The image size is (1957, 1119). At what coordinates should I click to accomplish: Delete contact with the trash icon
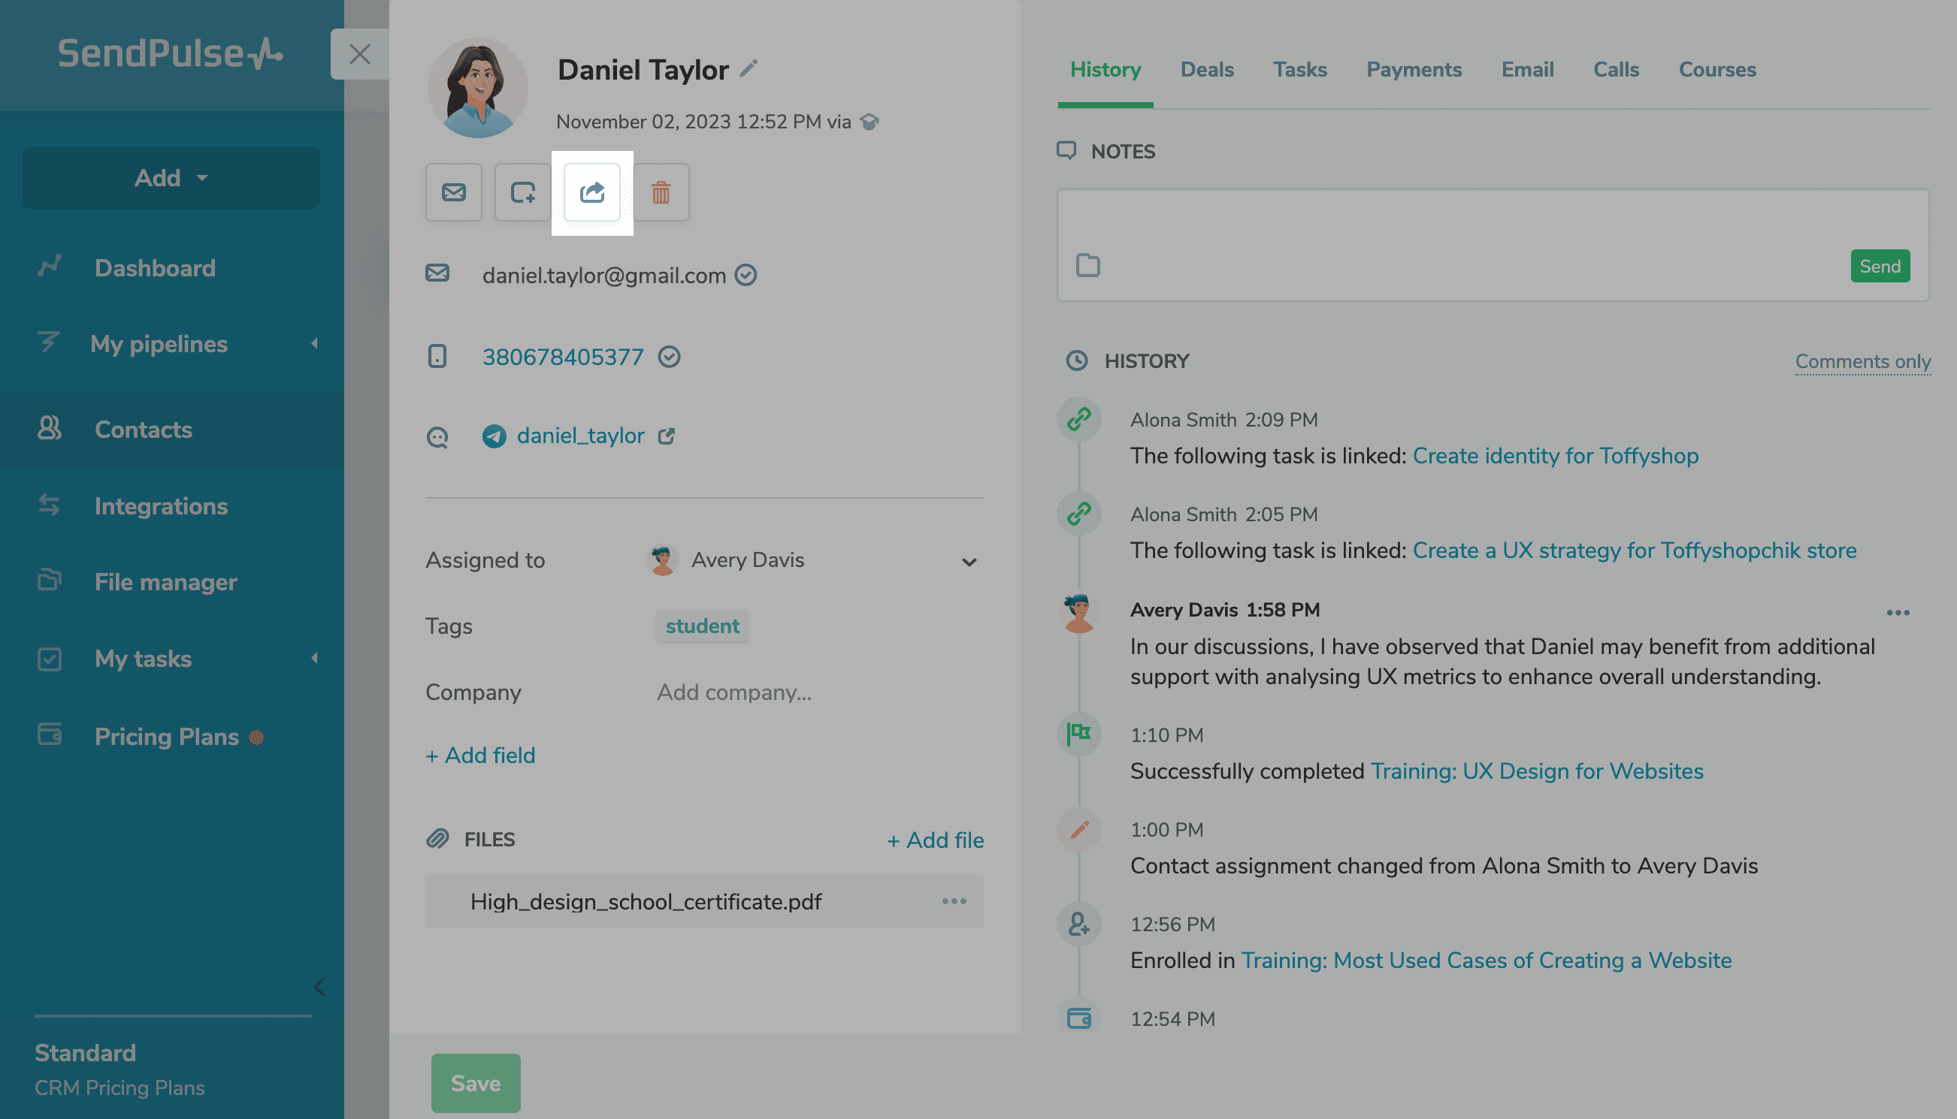pyautogui.click(x=661, y=192)
